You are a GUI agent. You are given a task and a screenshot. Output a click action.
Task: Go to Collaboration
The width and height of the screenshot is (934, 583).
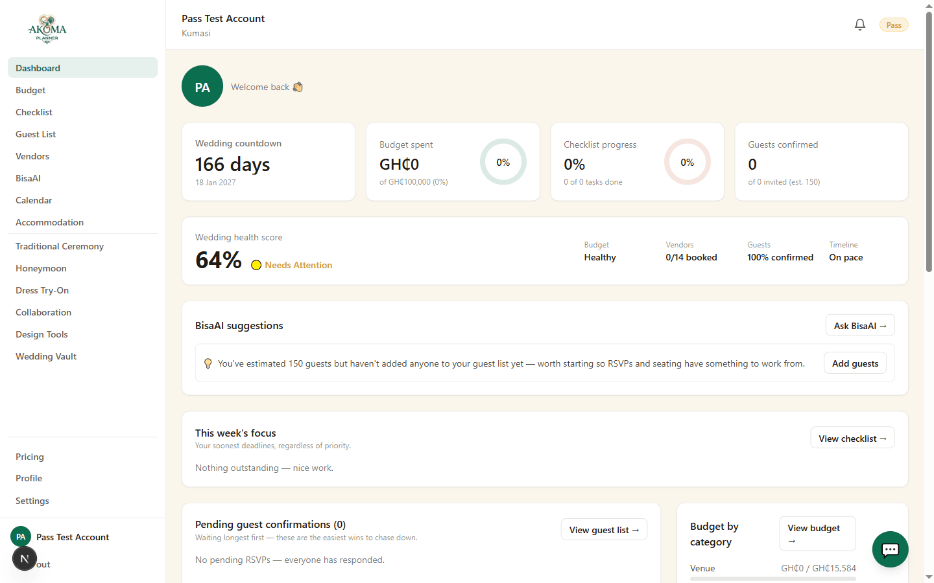[x=82, y=312]
